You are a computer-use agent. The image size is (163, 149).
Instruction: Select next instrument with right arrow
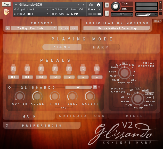tap(83, 5)
